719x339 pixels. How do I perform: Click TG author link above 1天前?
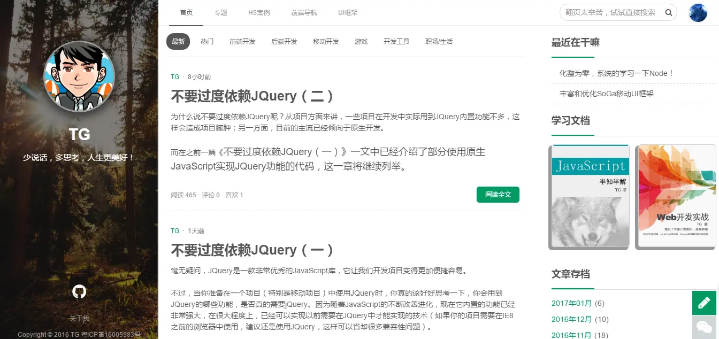pyautogui.click(x=175, y=231)
